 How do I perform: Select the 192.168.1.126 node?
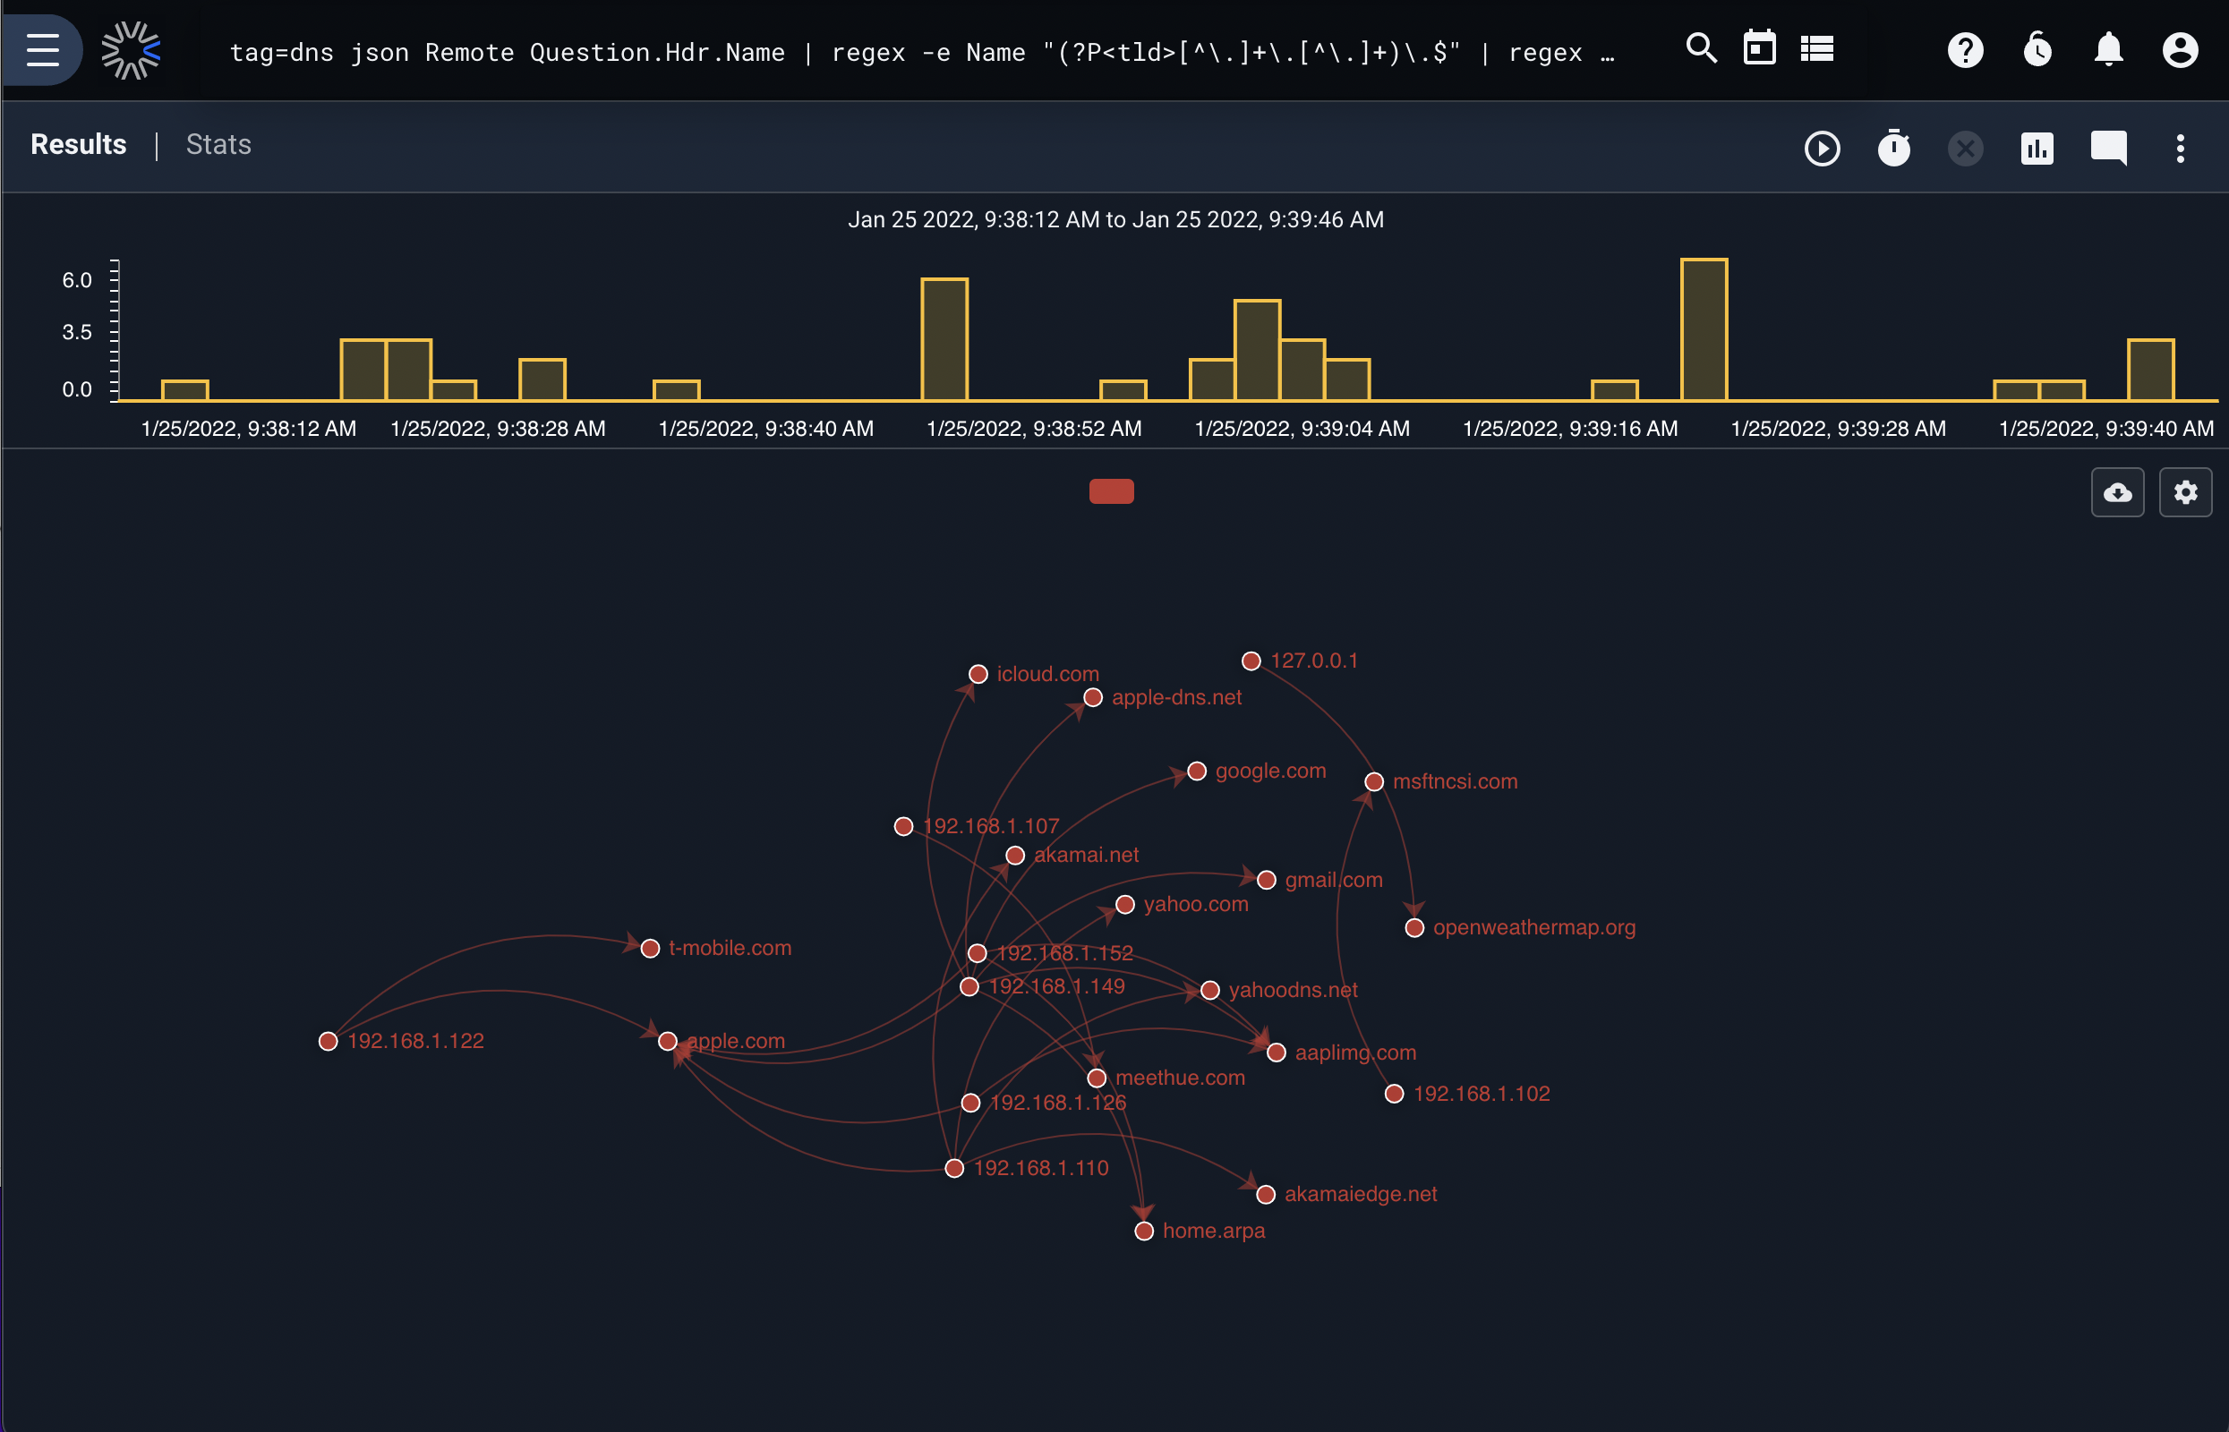pyautogui.click(x=969, y=1103)
